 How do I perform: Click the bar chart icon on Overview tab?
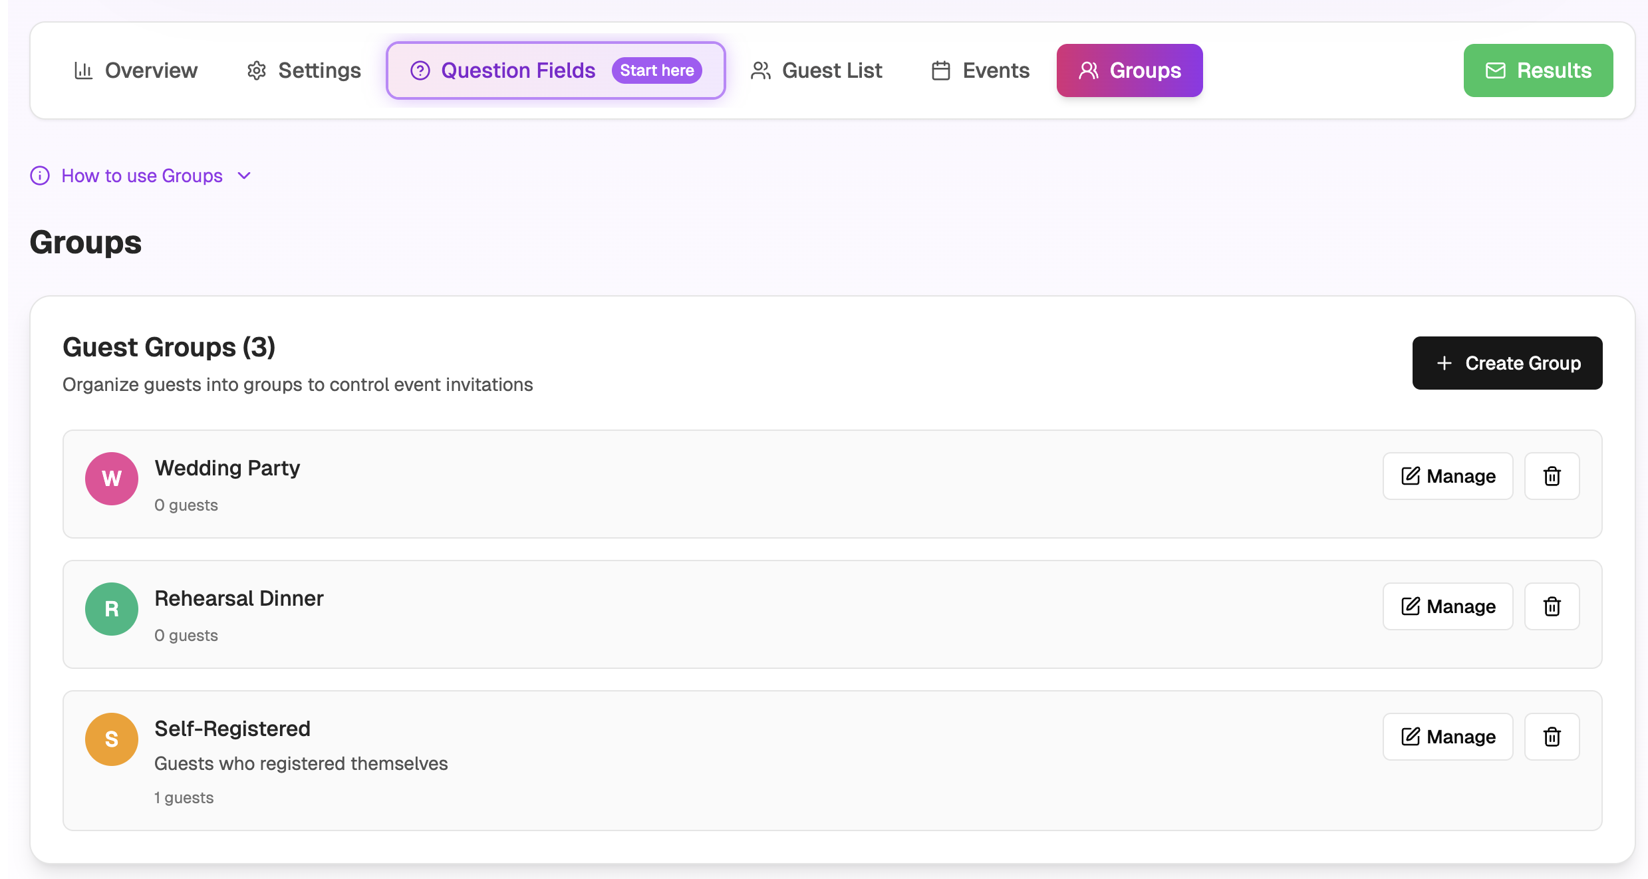pos(83,70)
